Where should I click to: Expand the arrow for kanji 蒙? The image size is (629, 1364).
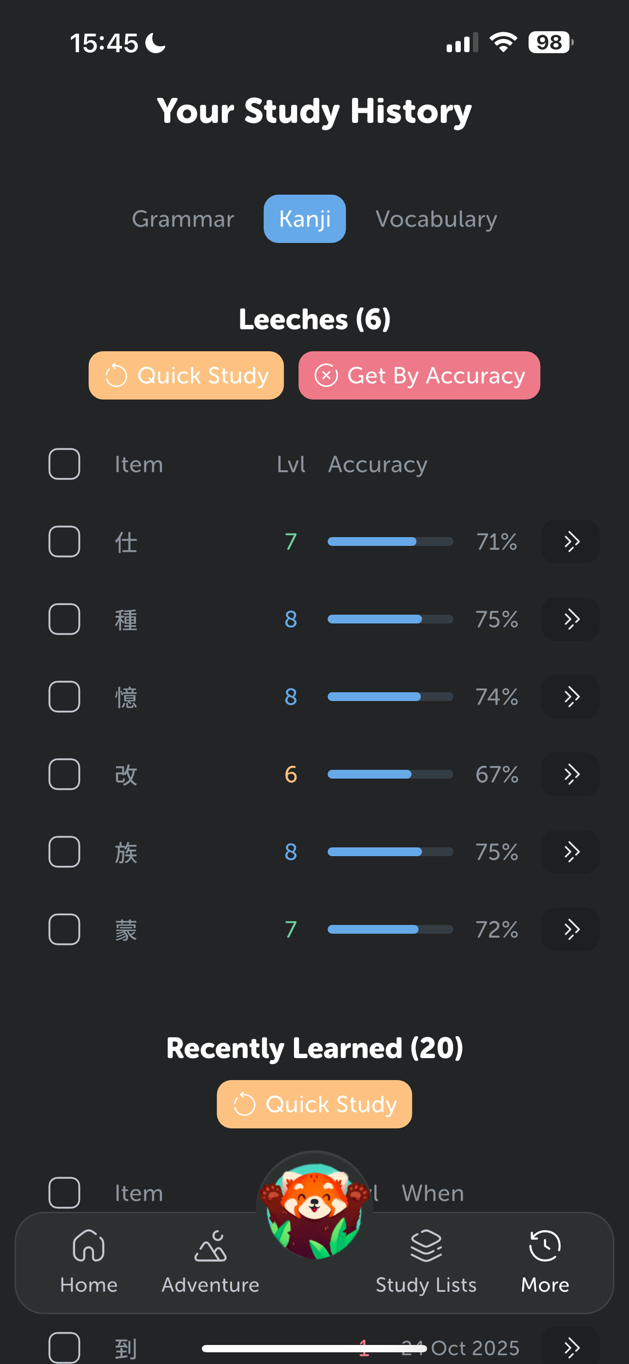click(570, 929)
